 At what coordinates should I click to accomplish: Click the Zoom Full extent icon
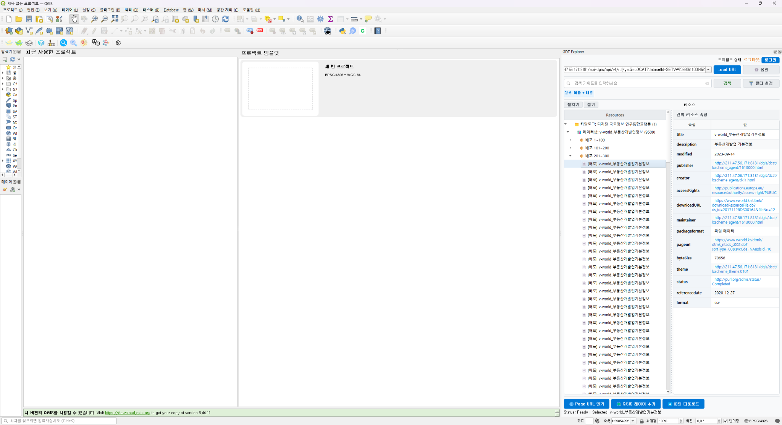(115, 19)
